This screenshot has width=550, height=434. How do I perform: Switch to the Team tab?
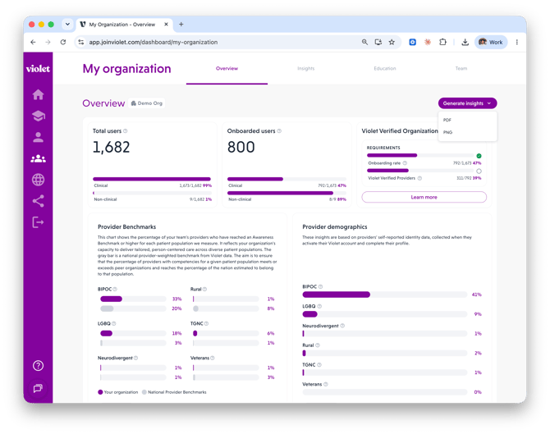(461, 69)
